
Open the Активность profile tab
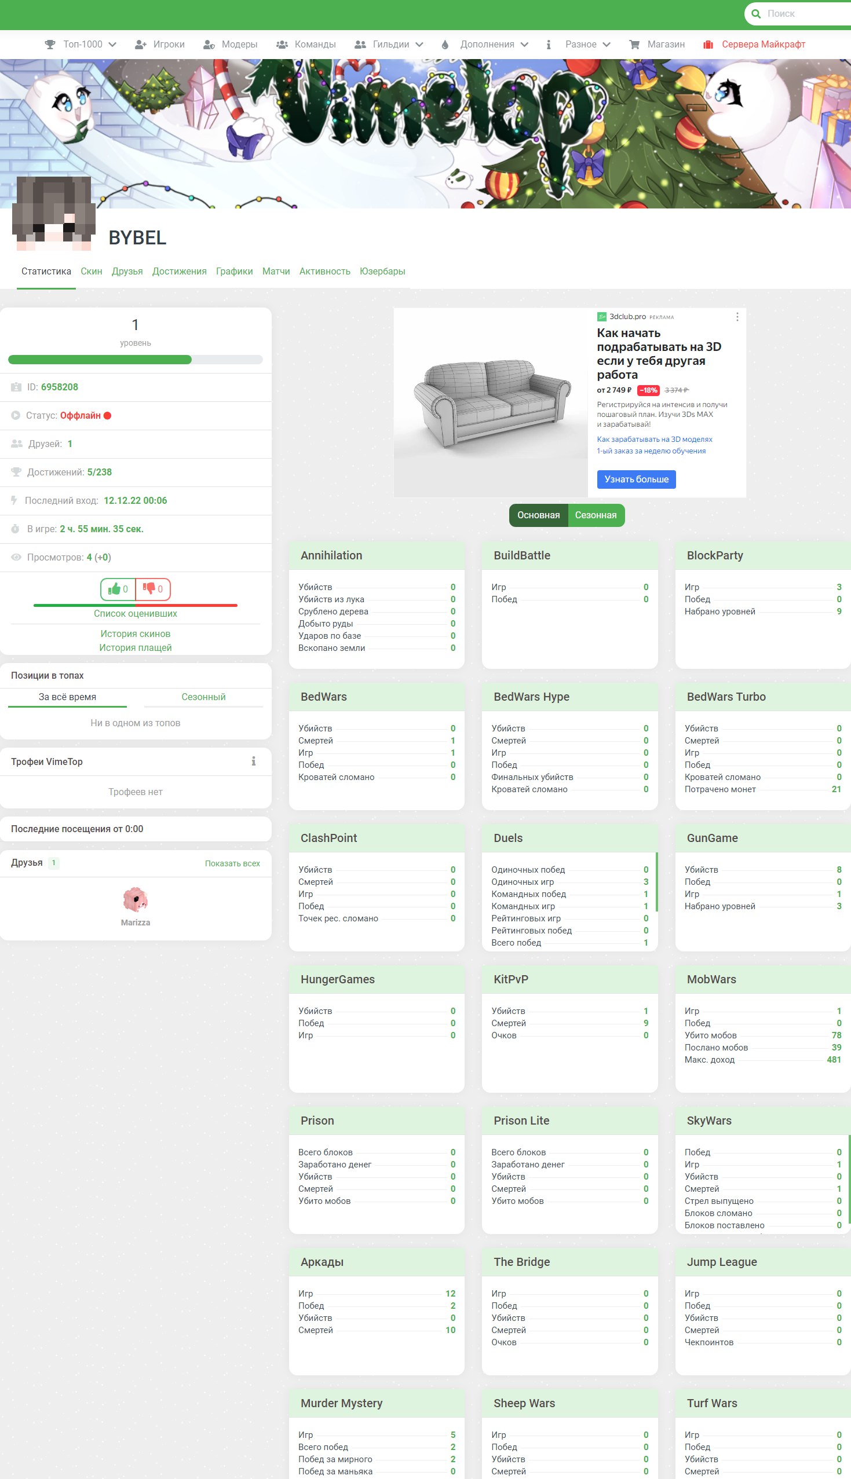pos(325,271)
